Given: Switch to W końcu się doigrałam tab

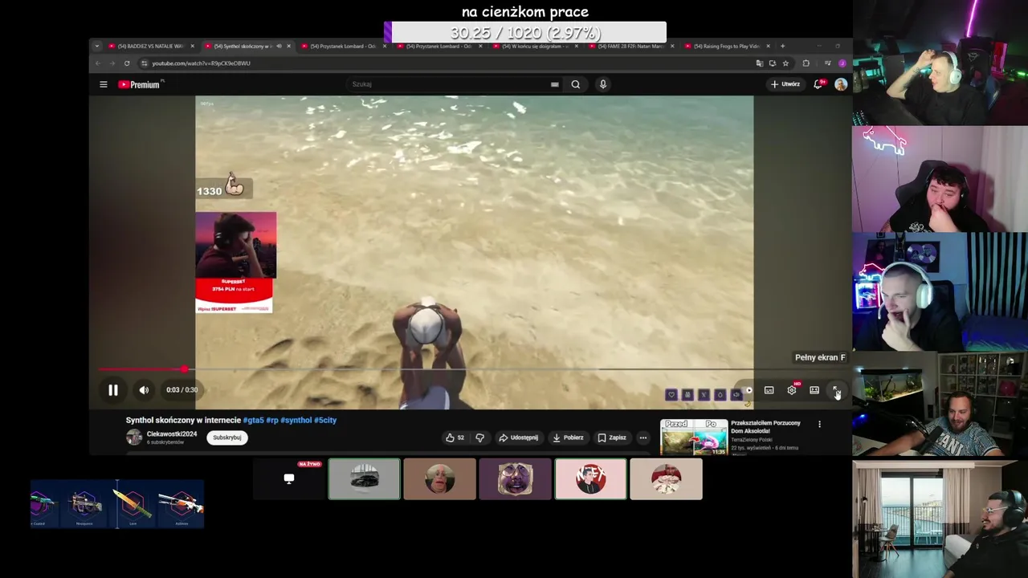Looking at the screenshot, I should [x=536, y=47].
